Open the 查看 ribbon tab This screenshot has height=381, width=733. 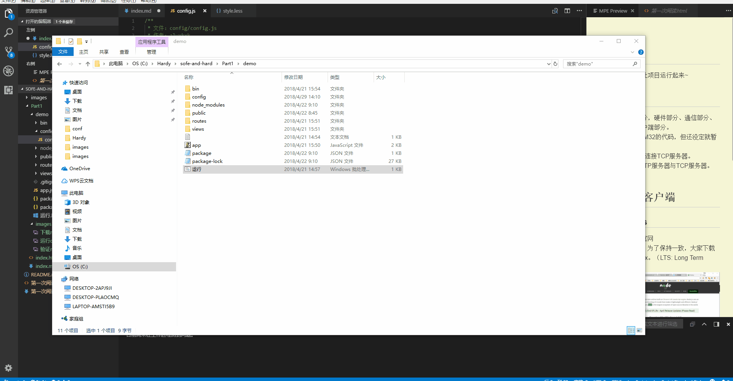pos(124,52)
